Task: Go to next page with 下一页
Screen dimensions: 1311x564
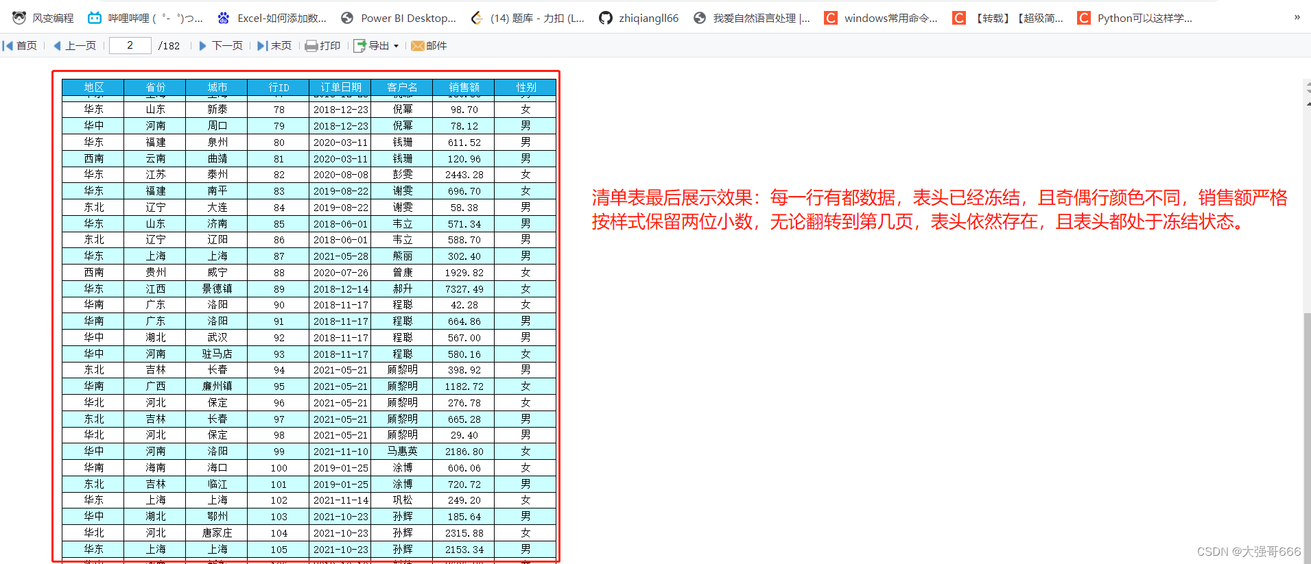Action: click(220, 46)
